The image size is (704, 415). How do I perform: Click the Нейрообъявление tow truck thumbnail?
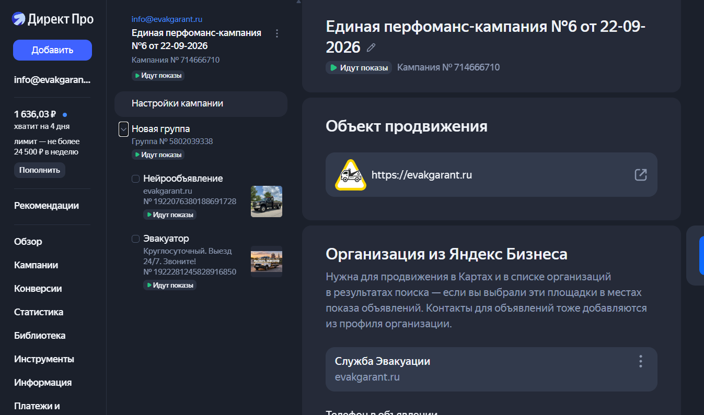pyautogui.click(x=267, y=201)
